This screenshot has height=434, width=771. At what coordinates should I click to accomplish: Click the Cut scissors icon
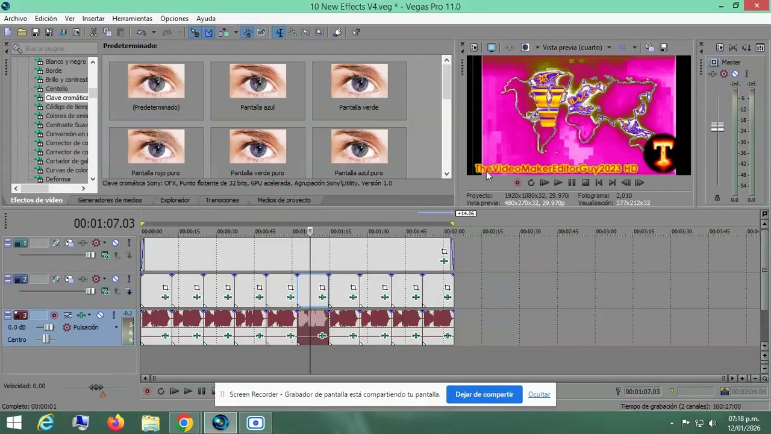94,33
